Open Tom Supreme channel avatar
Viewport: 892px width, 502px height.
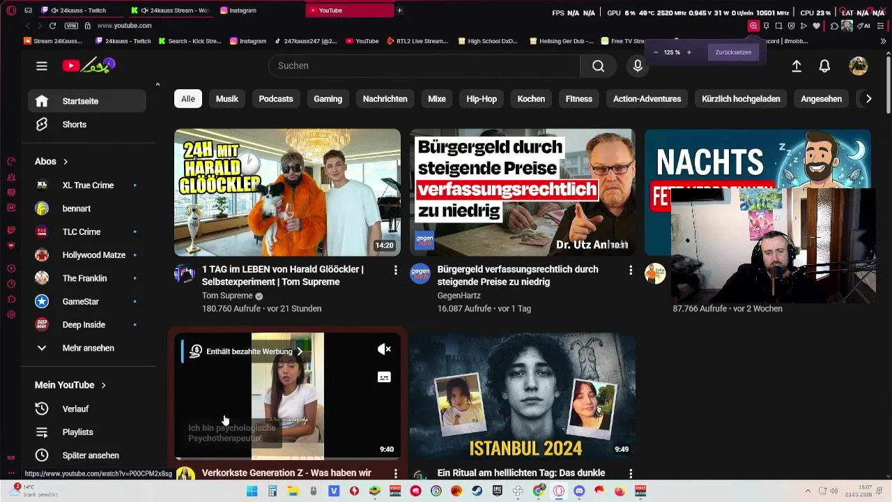click(185, 274)
